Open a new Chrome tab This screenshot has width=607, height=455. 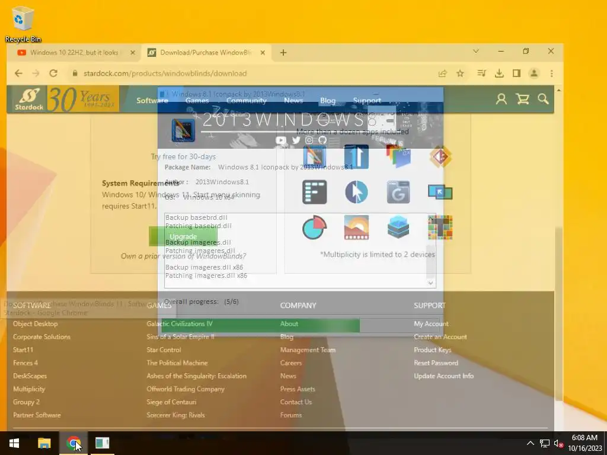(283, 52)
